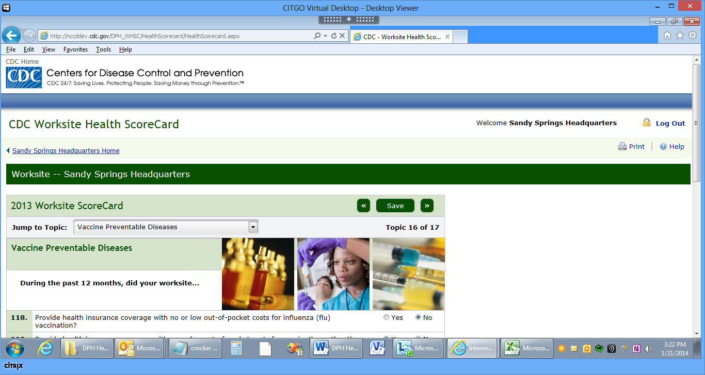Open the OneNote icon in the system tray

coord(636,349)
